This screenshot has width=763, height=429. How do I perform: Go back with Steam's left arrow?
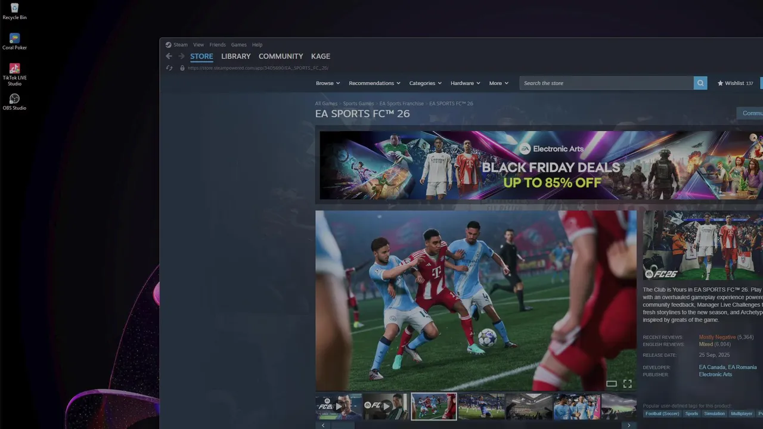169,56
